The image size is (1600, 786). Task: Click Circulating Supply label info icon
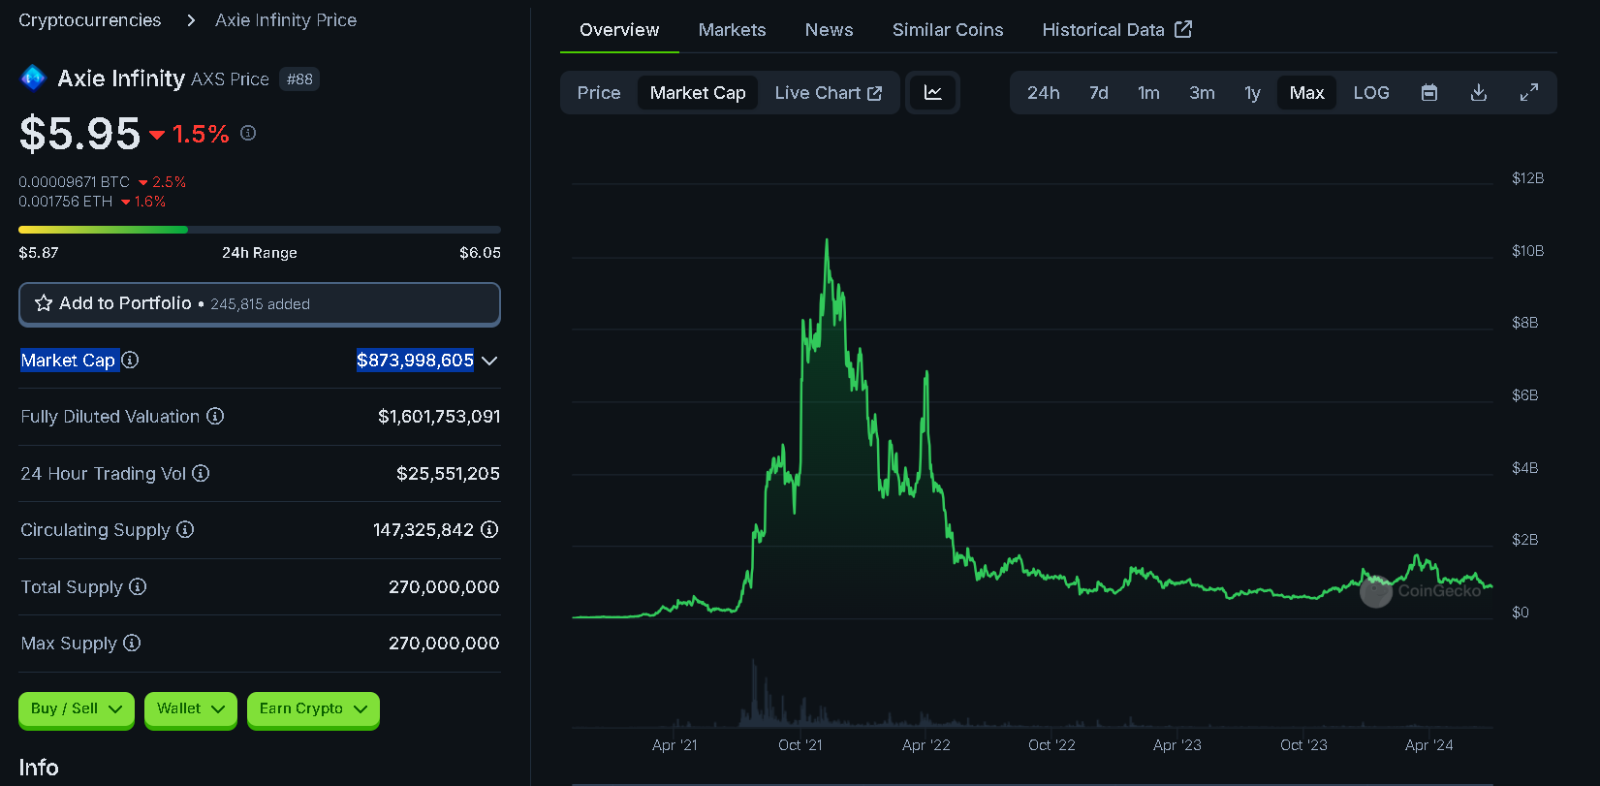click(x=185, y=529)
